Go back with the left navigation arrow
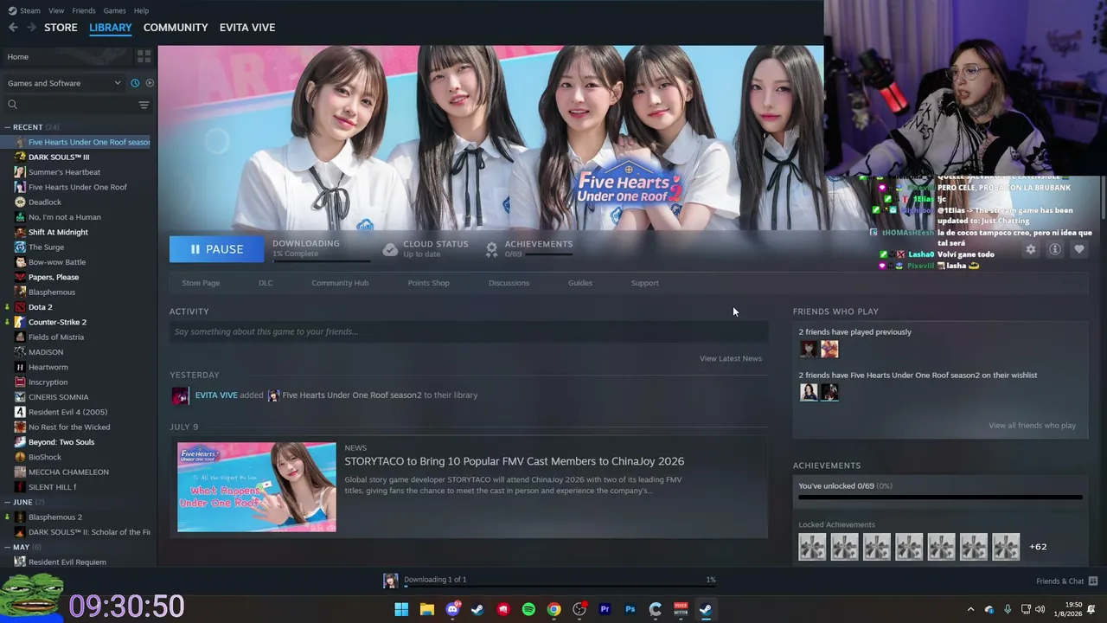Image resolution: width=1107 pixels, height=623 pixels. tap(13, 28)
